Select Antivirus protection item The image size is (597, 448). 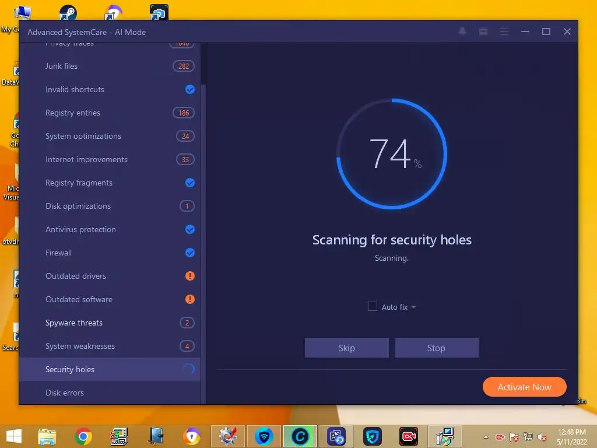110,229
